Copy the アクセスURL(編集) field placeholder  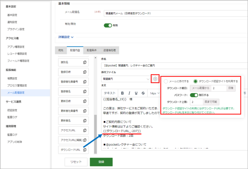85,140
